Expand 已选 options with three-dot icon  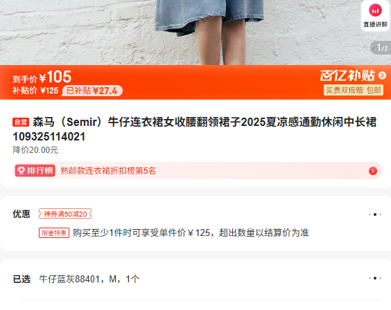point(375,278)
